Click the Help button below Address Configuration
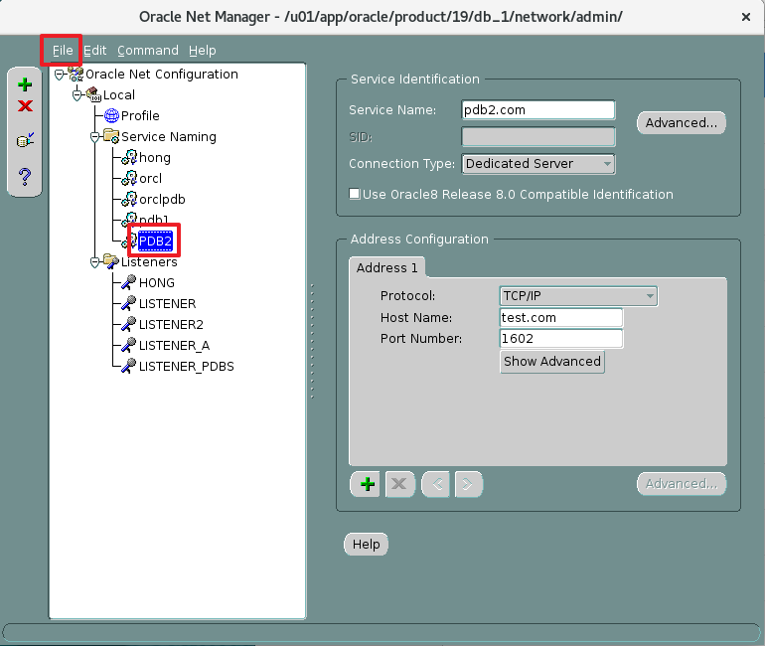Image resolution: width=765 pixels, height=646 pixels. coord(366,544)
